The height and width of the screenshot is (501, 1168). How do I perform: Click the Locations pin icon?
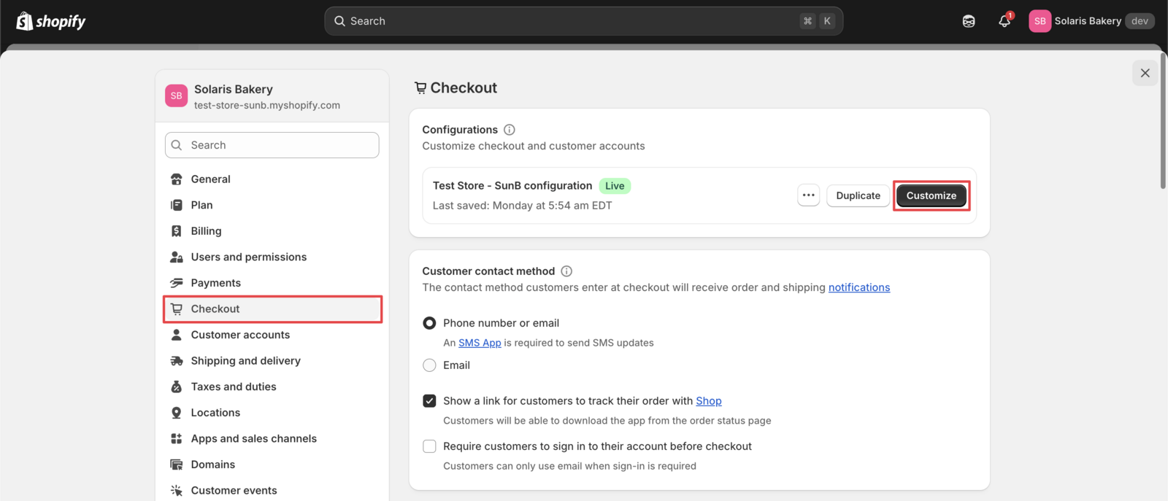(176, 413)
